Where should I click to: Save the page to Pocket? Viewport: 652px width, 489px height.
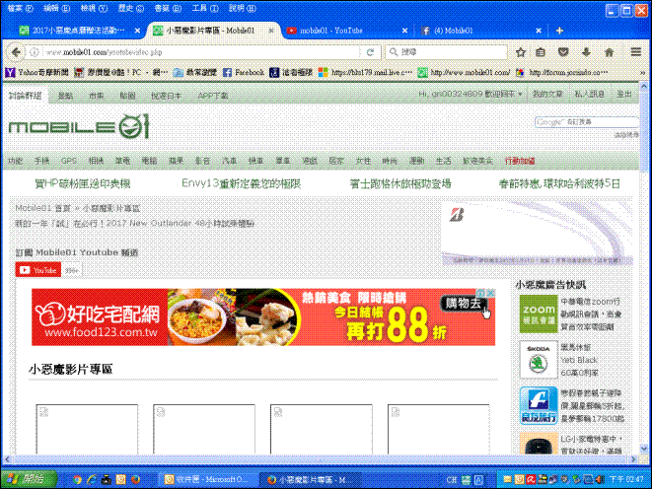(563, 52)
